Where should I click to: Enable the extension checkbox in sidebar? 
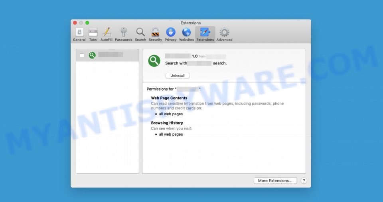(82, 56)
